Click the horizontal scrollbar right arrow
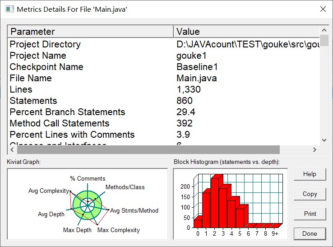 315,149
